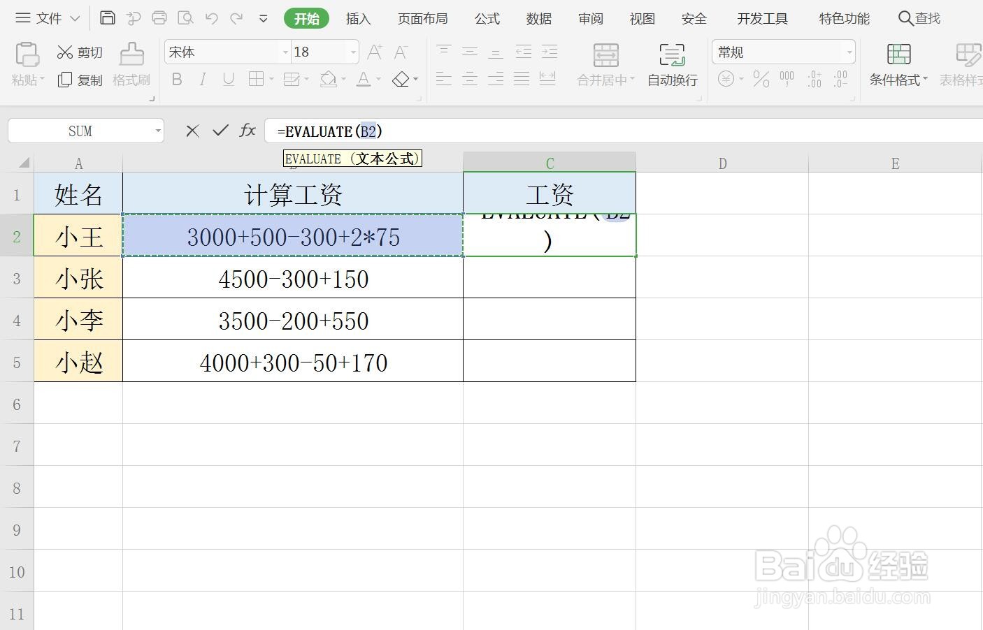Select cell containing 4500-300+150
Image resolution: width=983 pixels, height=630 pixels.
pyautogui.click(x=293, y=277)
